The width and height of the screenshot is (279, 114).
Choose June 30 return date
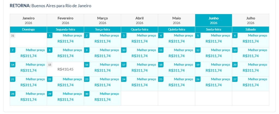102,98
